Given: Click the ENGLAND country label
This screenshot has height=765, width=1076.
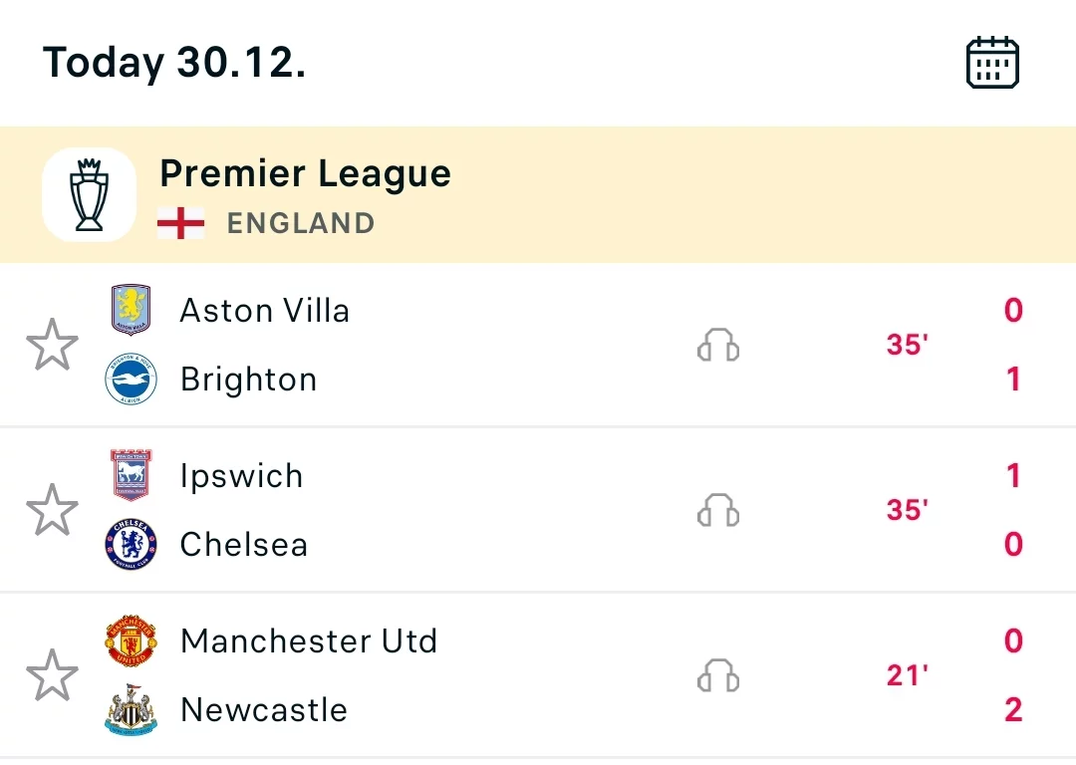Looking at the screenshot, I should 301,224.
